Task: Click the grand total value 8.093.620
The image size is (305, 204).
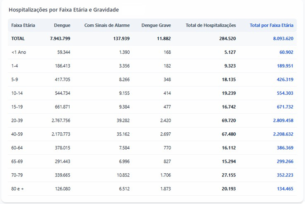Action: point(283,39)
